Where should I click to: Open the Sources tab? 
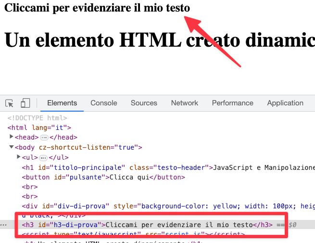[144, 103]
